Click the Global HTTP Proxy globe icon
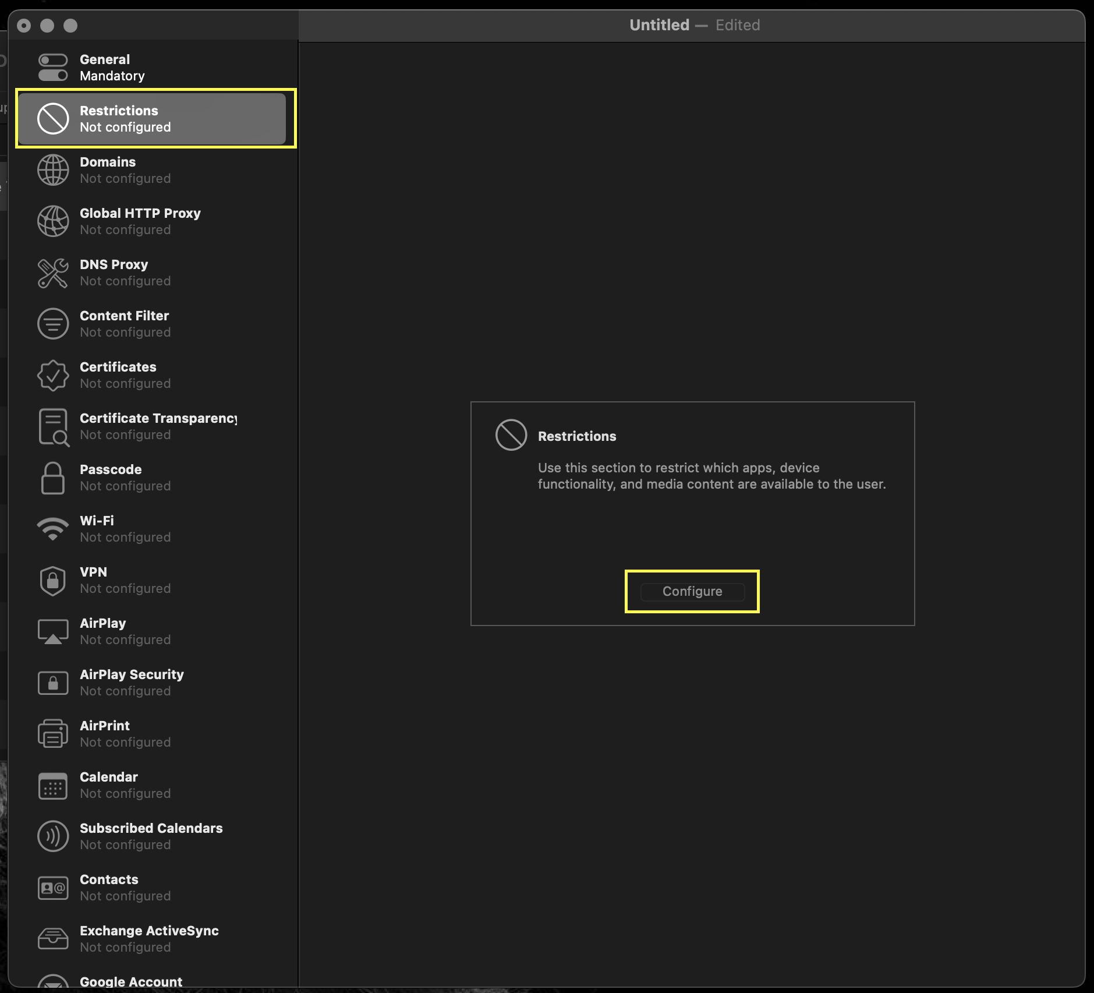This screenshot has width=1094, height=993. pyautogui.click(x=53, y=221)
